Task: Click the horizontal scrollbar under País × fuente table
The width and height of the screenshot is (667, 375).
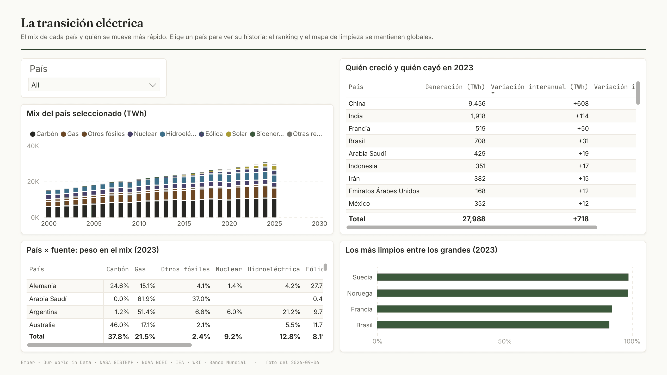Action: point(109,345)
